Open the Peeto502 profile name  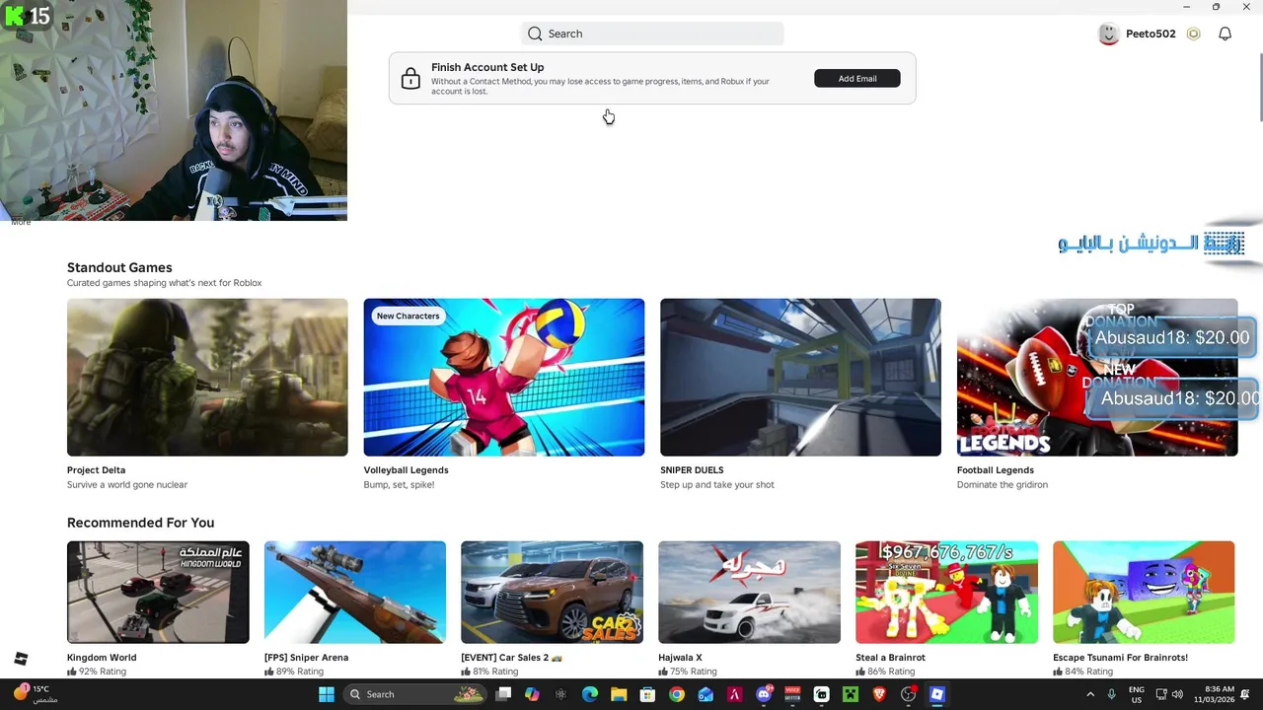pos(1151,34)
